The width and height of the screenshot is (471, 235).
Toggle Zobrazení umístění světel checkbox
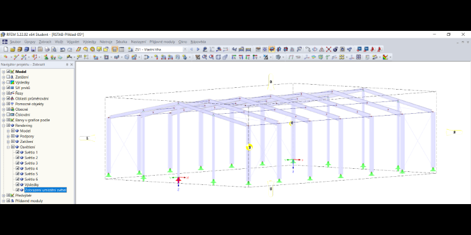[x=17, y=190]
